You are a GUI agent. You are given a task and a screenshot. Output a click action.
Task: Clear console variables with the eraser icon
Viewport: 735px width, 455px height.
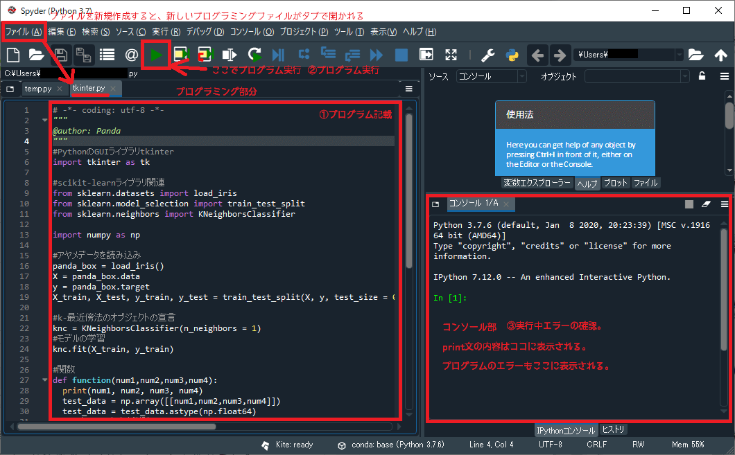706,204
